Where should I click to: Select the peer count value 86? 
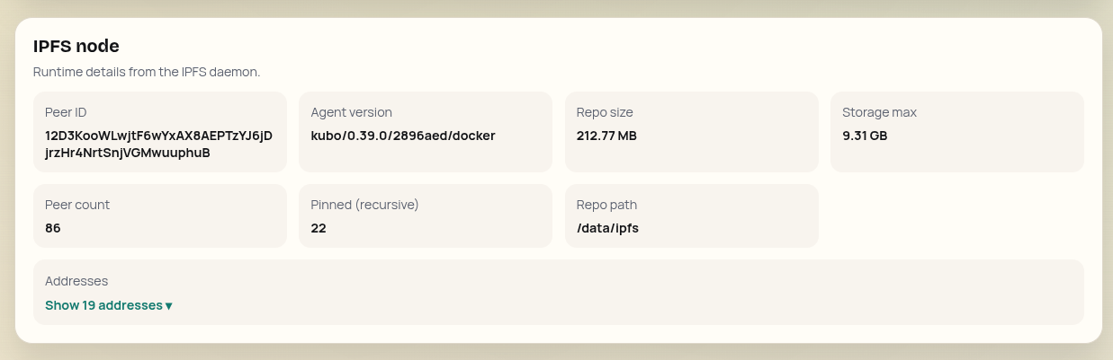tap(53, 228)
